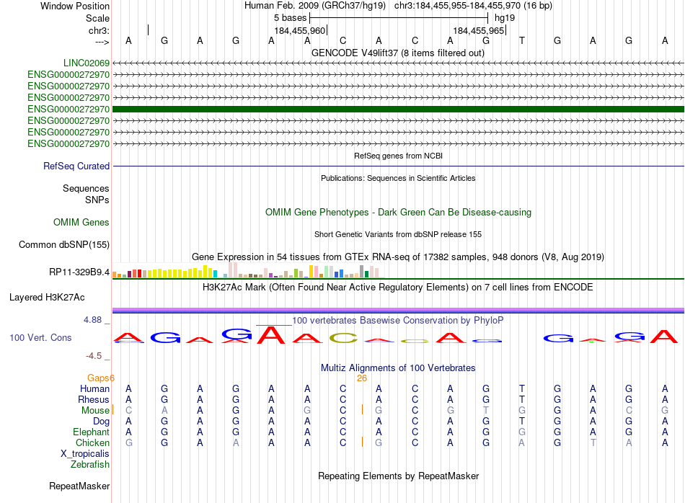Viewport: 685px width, 503px height.
Task: Click the Rhesus alignment row label
Action: click(94, 399)
